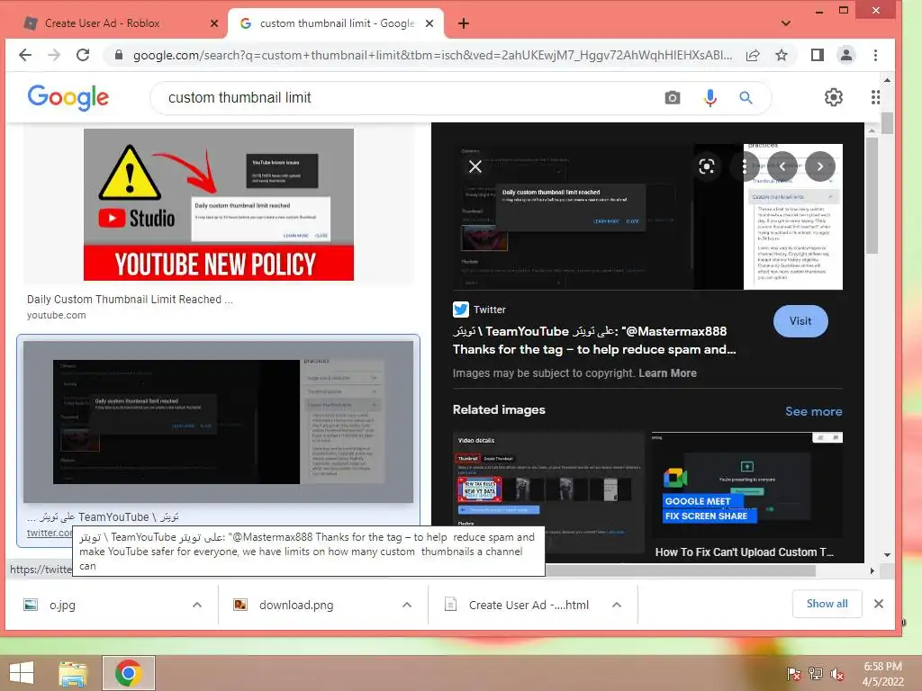The width and height of the screenshot is (922, 691).
Task: Reload the current page
Action: (x=83, y=55)
